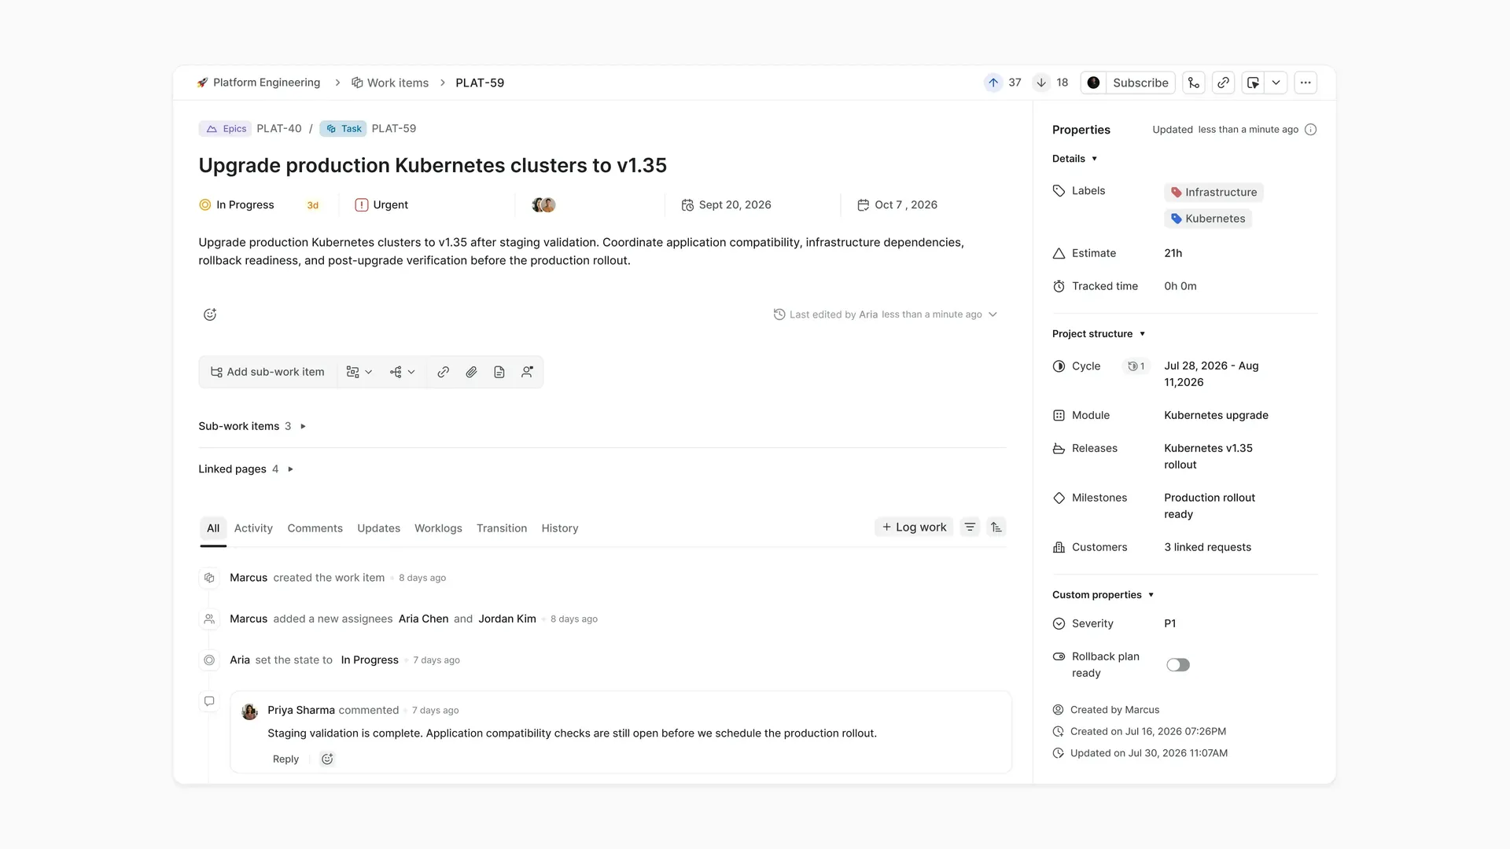Click the Production rollout ready milestone
Image resolution: width=1510 pixels, height=849 pixels.
[x=1210, y=505]
